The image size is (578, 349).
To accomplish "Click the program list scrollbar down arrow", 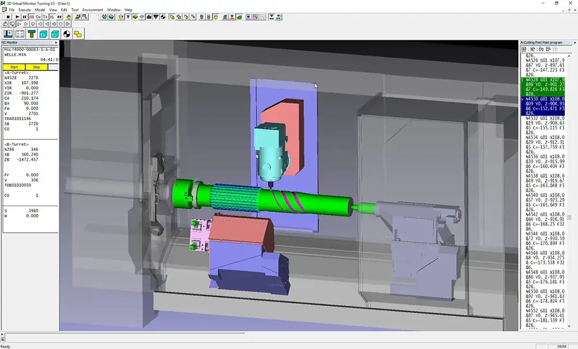I will [569, 326].
